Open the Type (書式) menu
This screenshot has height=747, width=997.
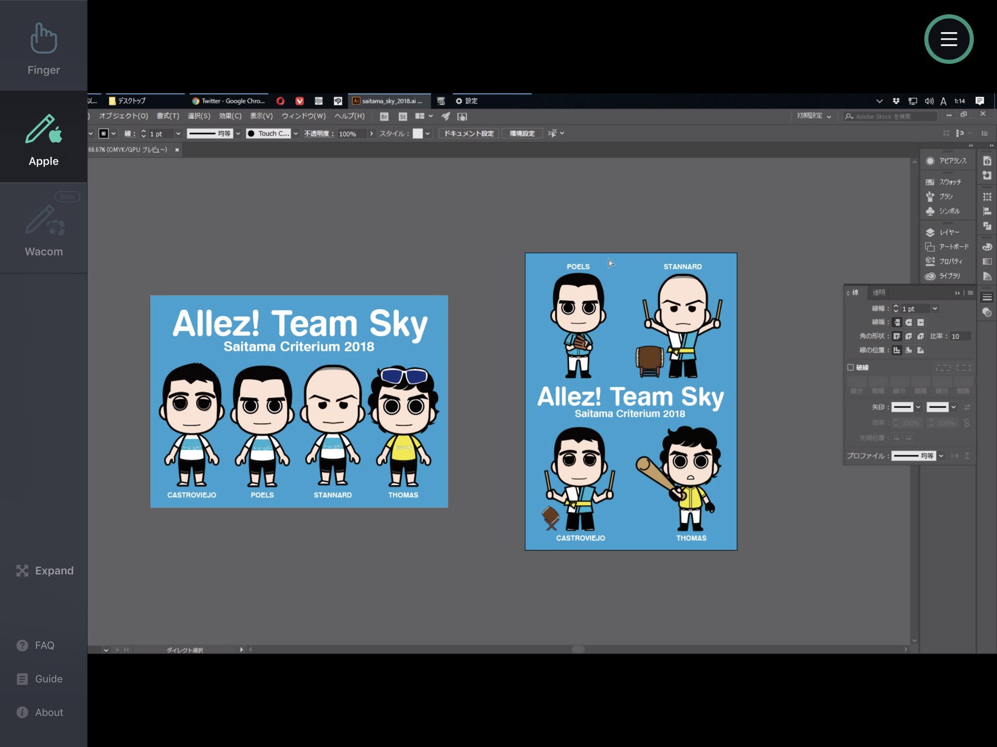click(168, 116)
